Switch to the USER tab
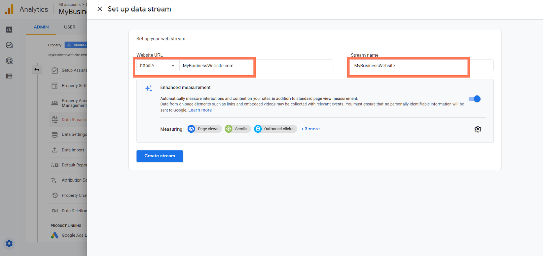The height and width of the screenshot is (256, 543). pyautogui.click(x=70, y=27)
